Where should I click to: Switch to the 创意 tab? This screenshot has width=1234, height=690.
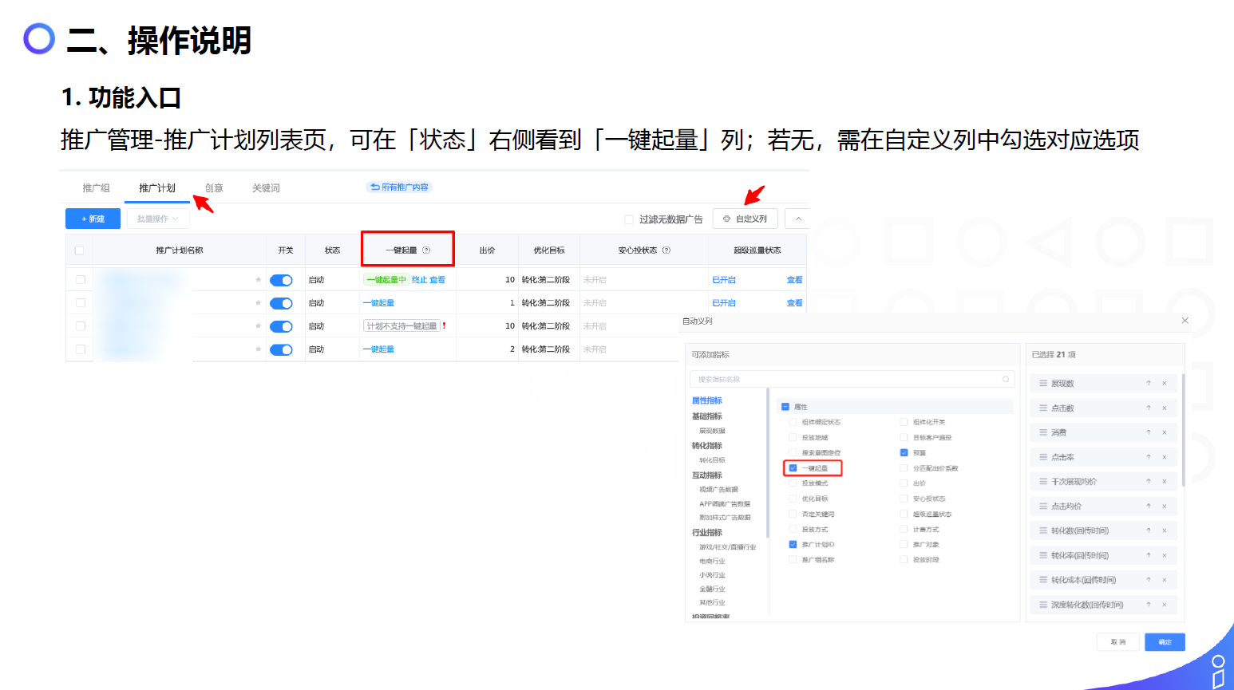point(214,188)
